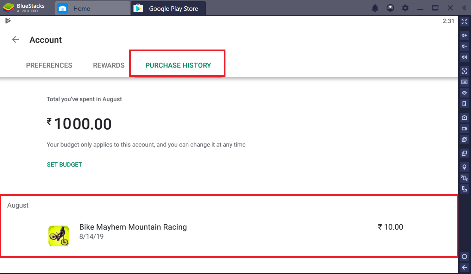
Task: Click the Account page title
Action: coord(46,40)
